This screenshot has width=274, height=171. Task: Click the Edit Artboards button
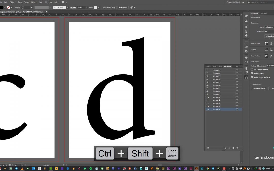pos(269,36)
